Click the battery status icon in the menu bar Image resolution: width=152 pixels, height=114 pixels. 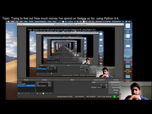tap(93, 22)
